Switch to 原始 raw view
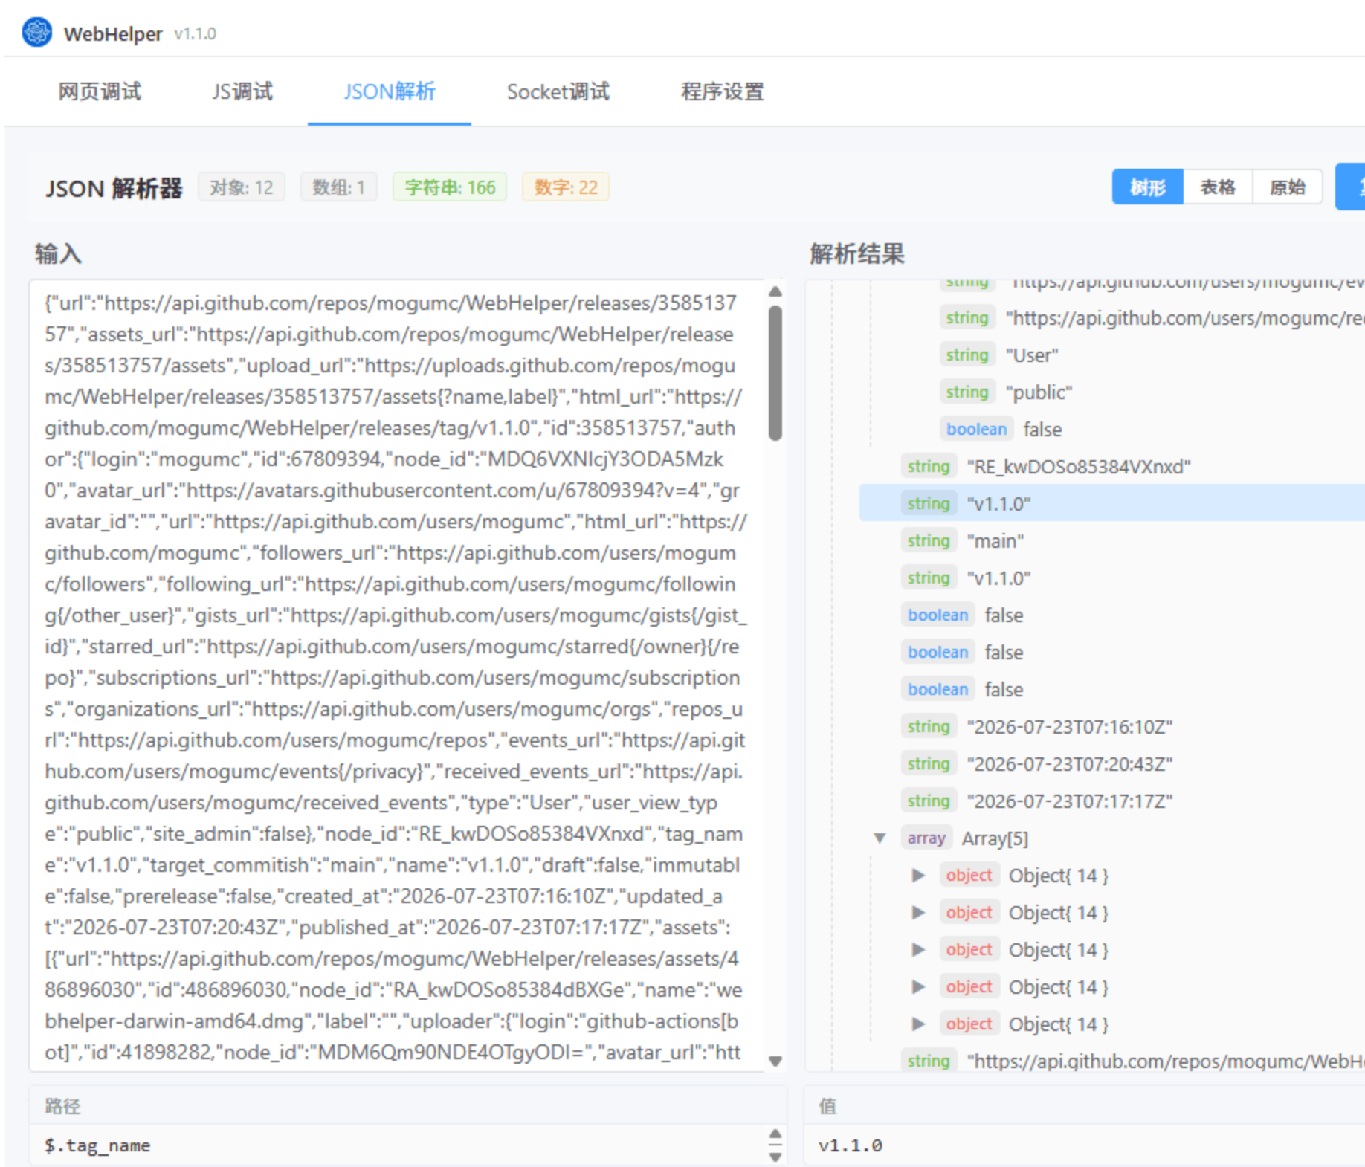 point(1287,187)
